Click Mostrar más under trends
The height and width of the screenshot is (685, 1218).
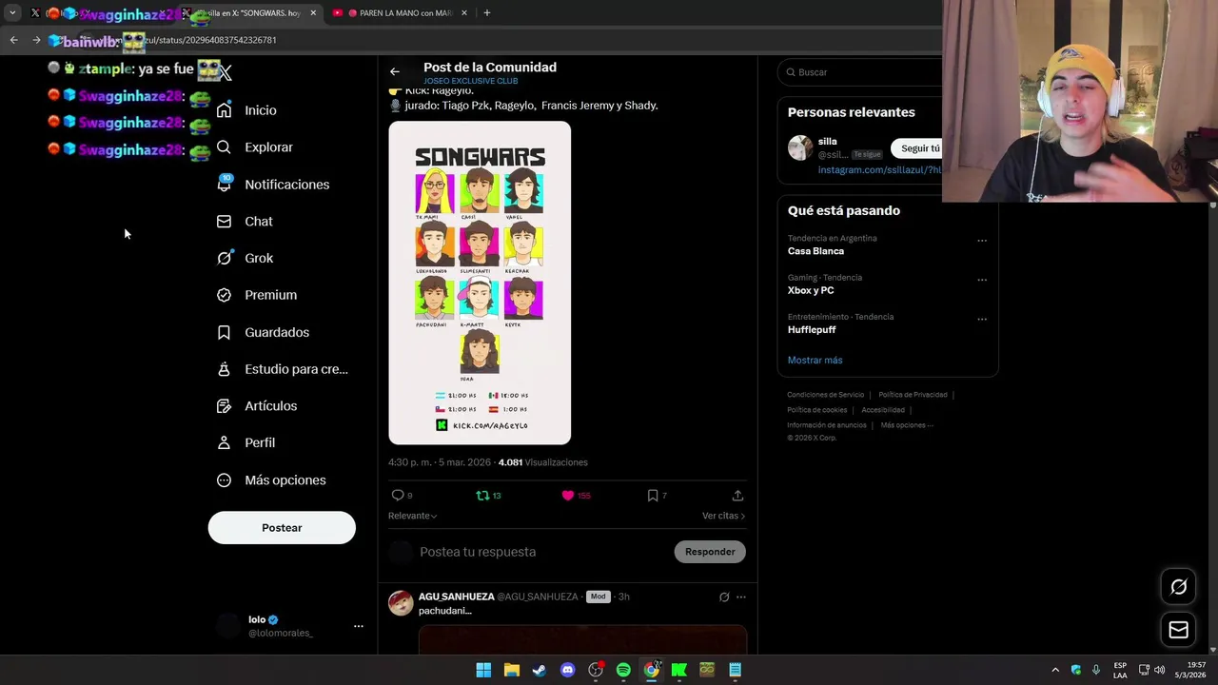click(x=815, y=361)
